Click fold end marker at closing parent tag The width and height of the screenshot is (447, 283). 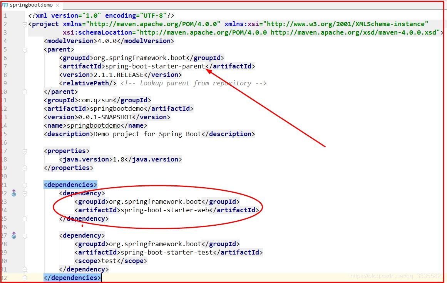point(25,92)
